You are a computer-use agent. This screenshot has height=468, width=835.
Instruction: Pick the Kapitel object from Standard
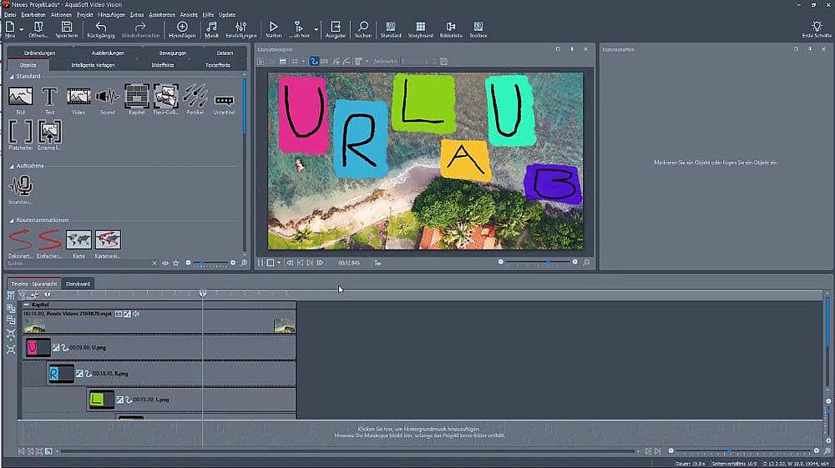pyautogui.click(x=137, y=97)
